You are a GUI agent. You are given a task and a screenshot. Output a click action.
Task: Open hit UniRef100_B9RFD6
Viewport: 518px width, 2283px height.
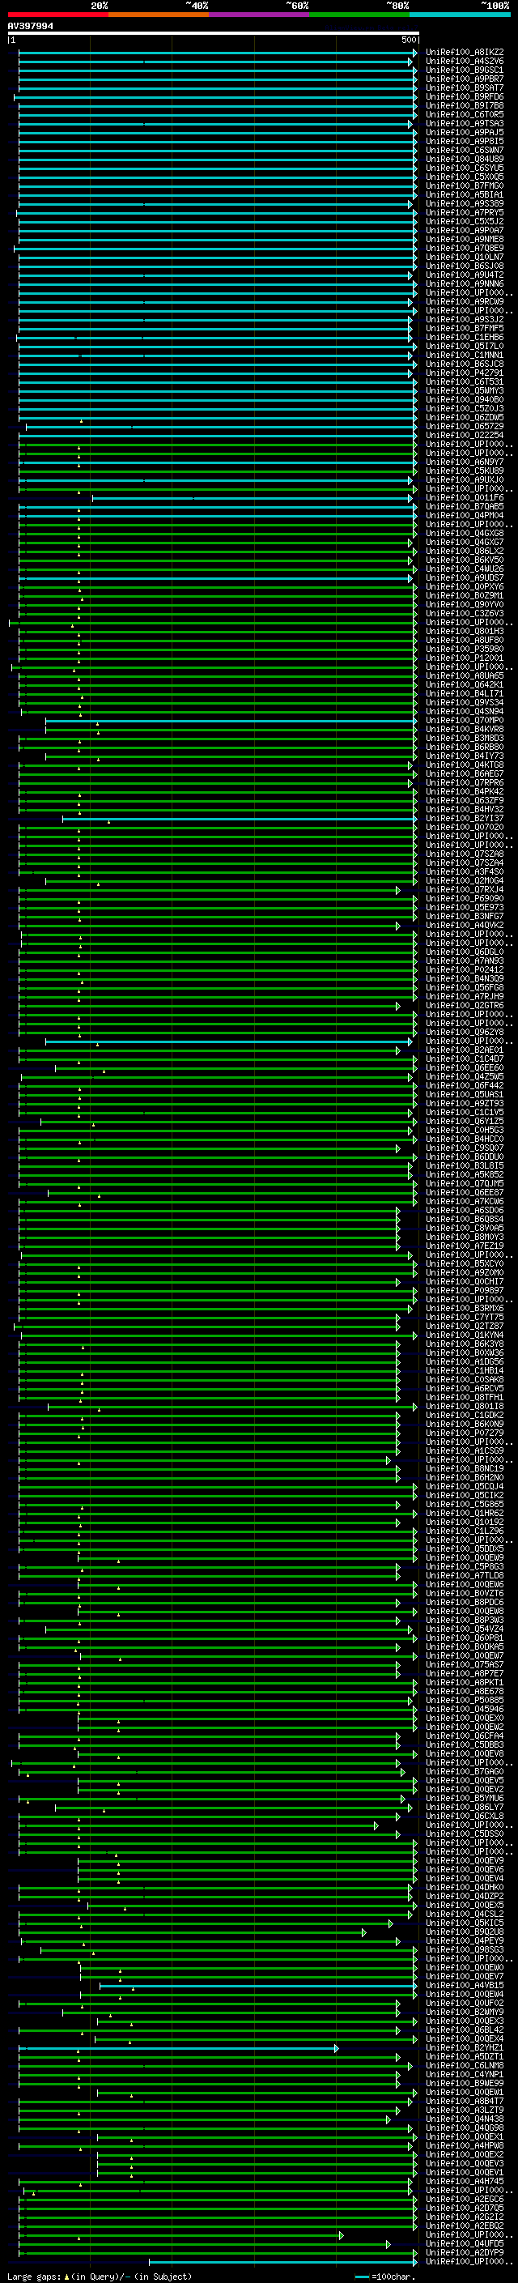tap(465, 96)
